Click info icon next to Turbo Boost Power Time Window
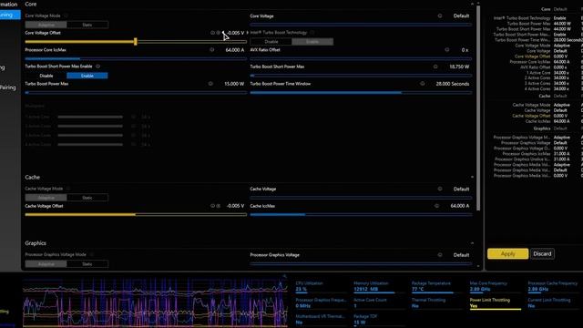The height and width of the screenshot is (328, 583). (x=422, y=84)
